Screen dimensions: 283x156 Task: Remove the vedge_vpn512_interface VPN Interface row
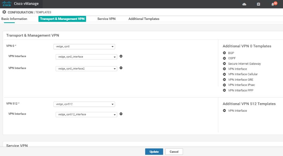(121, 114)
